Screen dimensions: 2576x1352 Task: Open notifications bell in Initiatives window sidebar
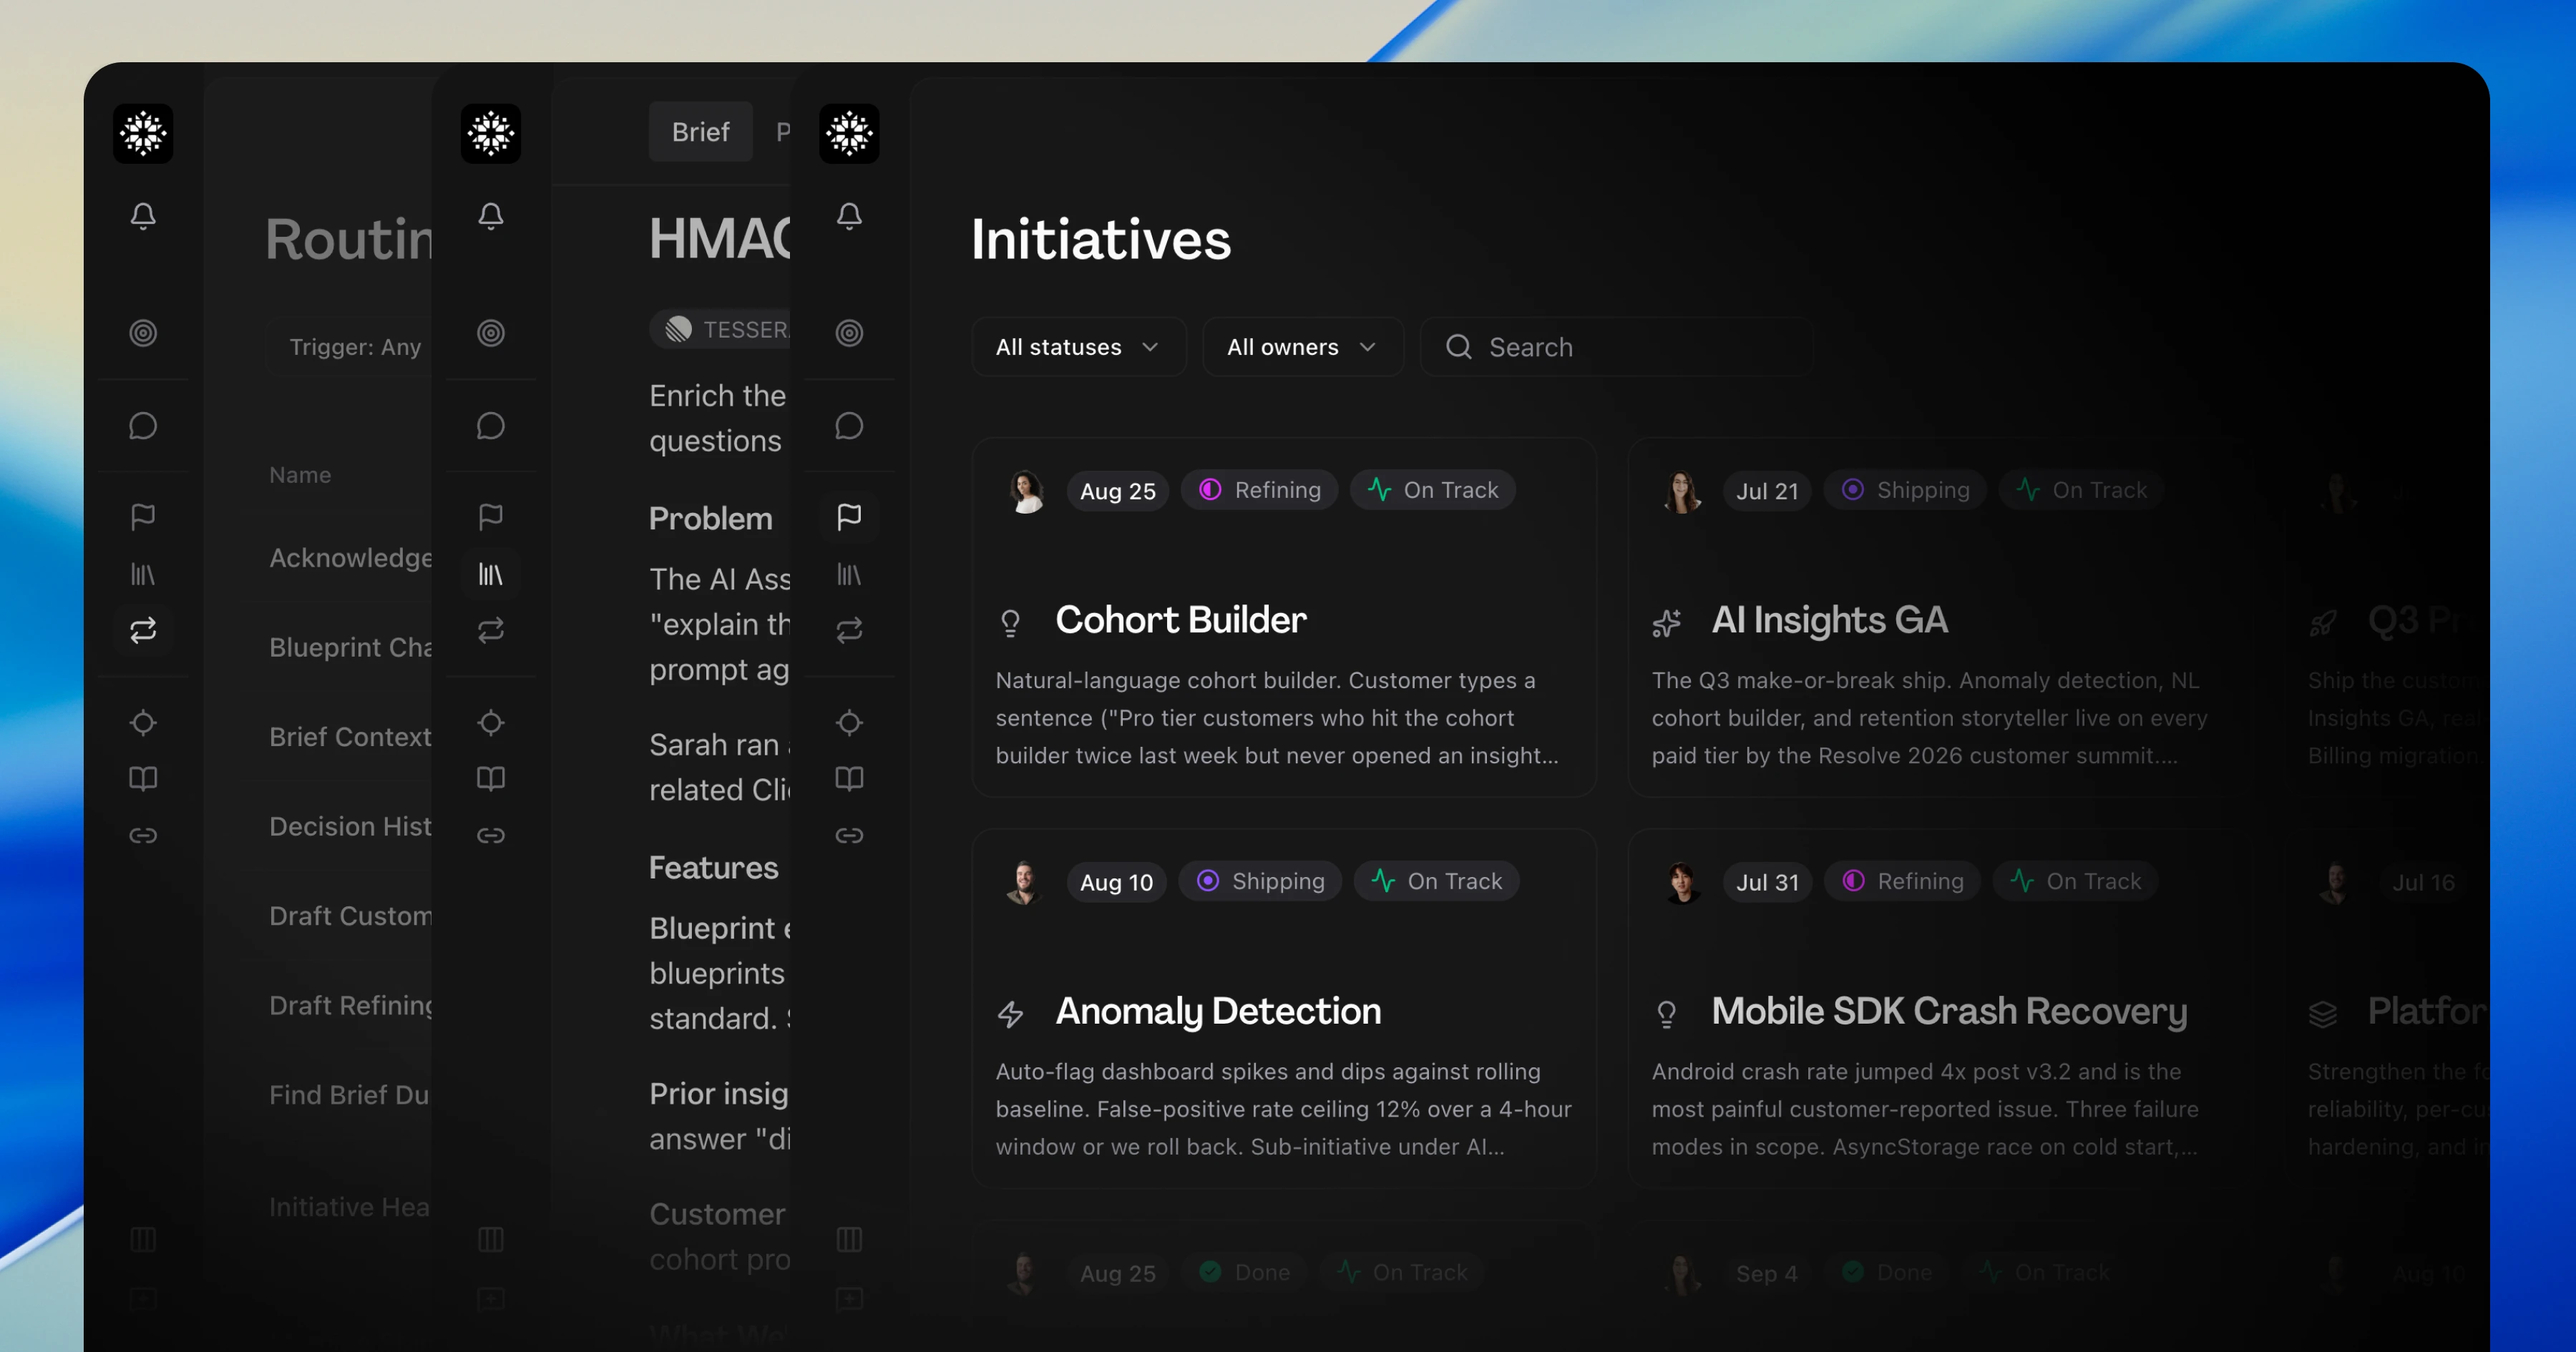click(x=849, y=216)
